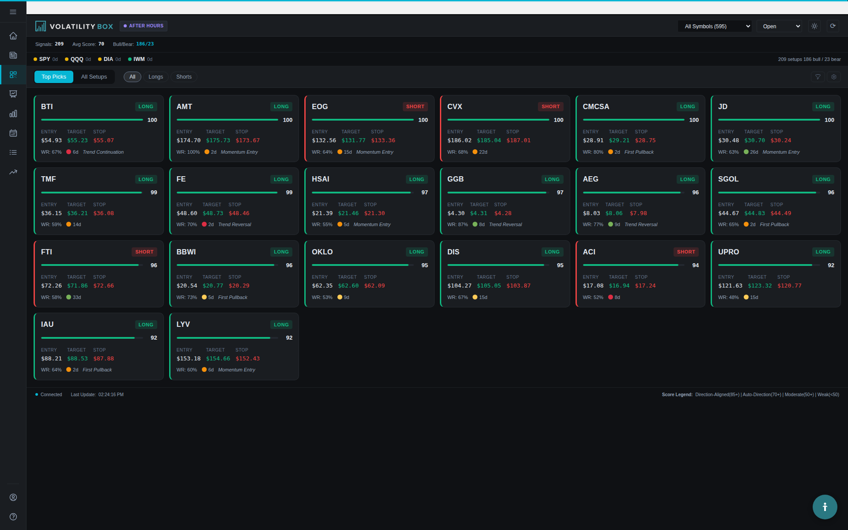Open the AMT setup card
The image size is (848, 530).
pos(234,129)
